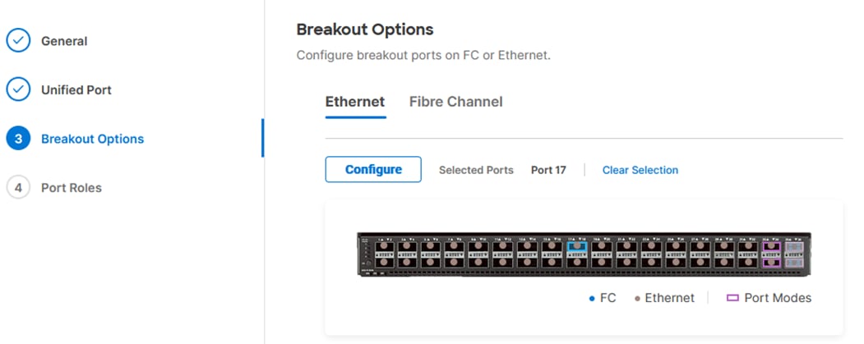The image size is (864, 344).
Task: Click the purple Port Modes legend swatch
Action: click(x=732, y=298)
